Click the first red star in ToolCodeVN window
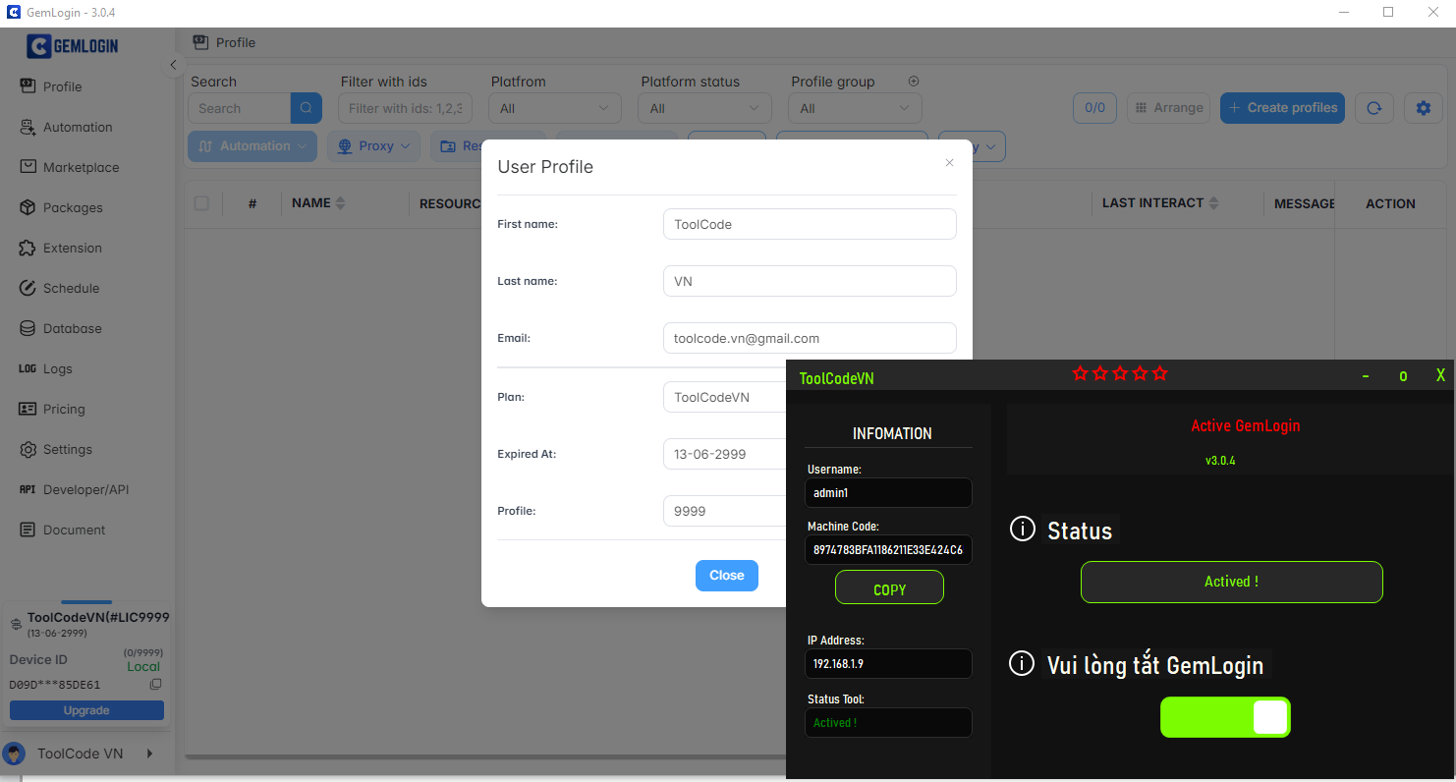Screen dimensions: 1456x782 coord(1081,373)
